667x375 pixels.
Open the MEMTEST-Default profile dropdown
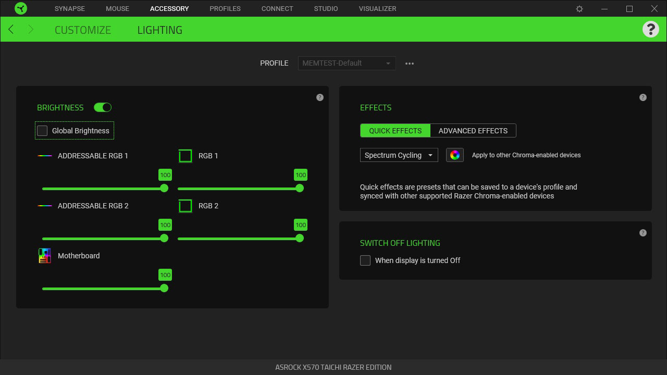347,63
